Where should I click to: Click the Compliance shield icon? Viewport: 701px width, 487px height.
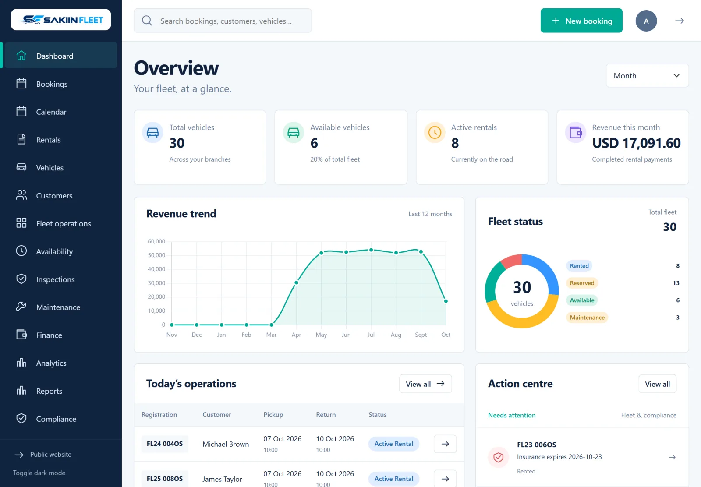click(21, 419)
